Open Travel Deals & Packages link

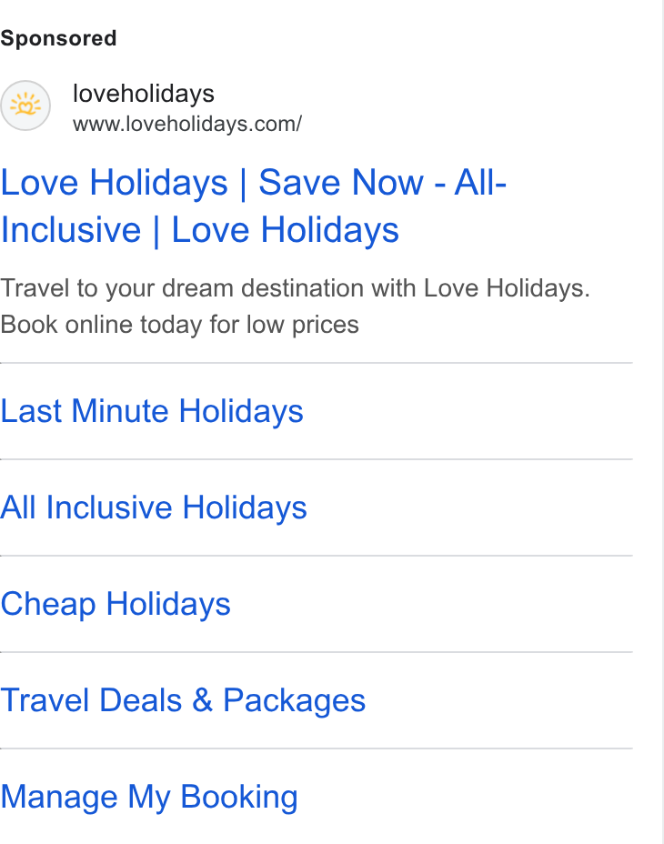coord(183,700)
